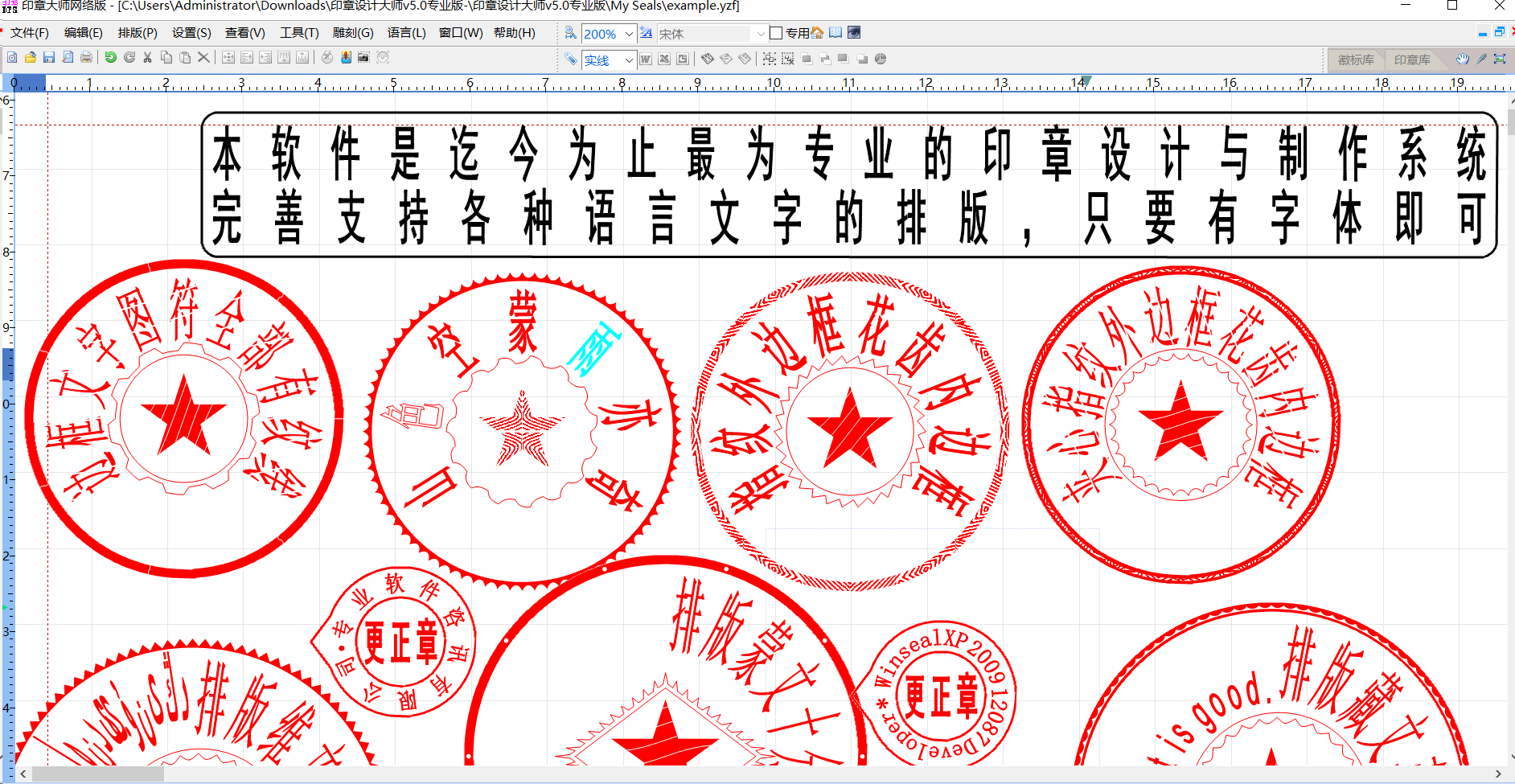Click the font text style icon

point(646,33)
